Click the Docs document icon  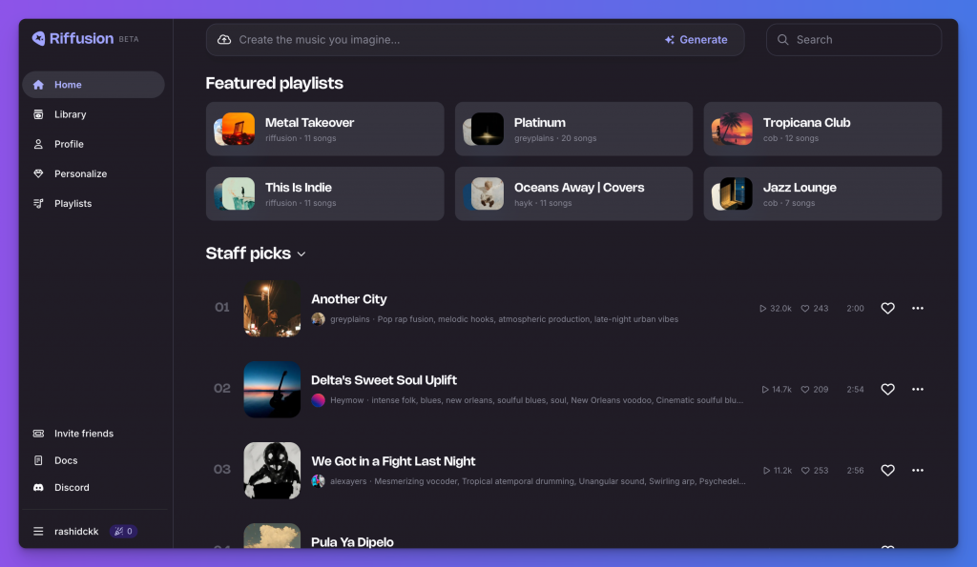coord(38,460)
